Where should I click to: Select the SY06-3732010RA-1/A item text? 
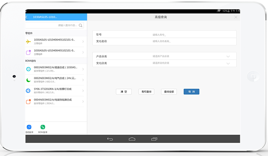pyautogui.click(x=53, y=89)
